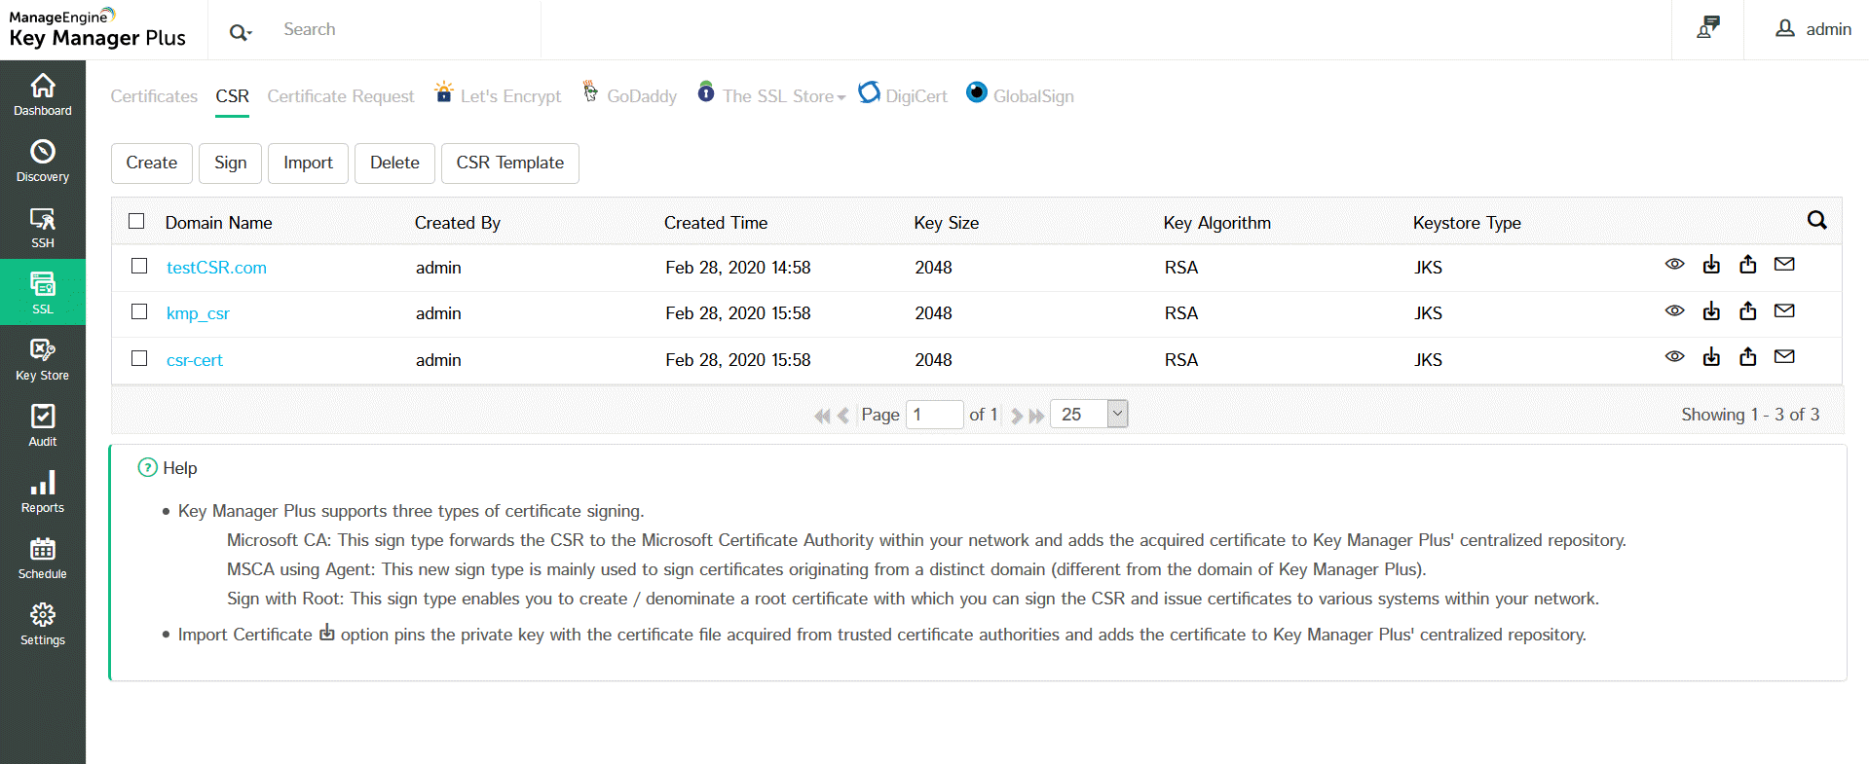Click the CSR Template button
Viewport: 1869px width, 764px height.
tap(509, 163)
